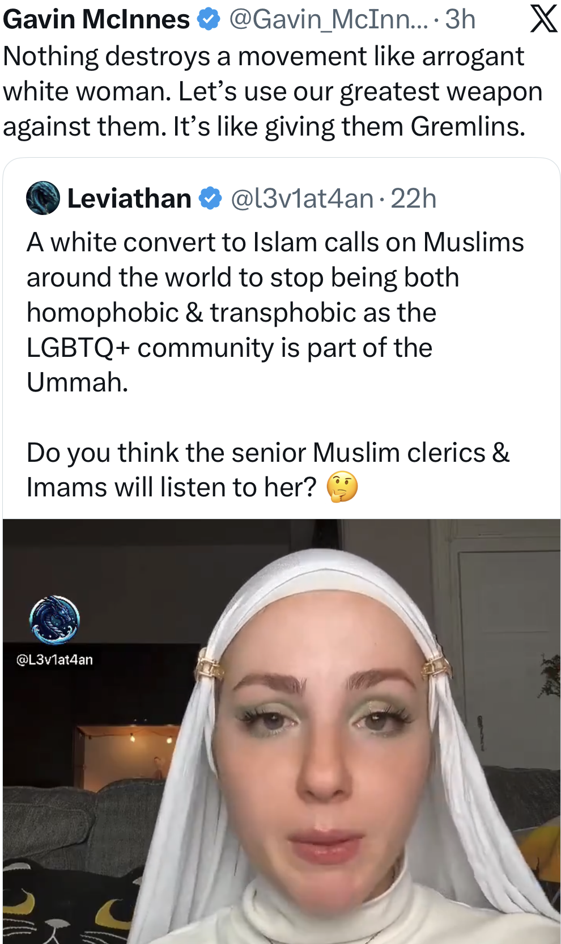
Task: Click the X logo in top corner
Action: [x=543, y=19]
